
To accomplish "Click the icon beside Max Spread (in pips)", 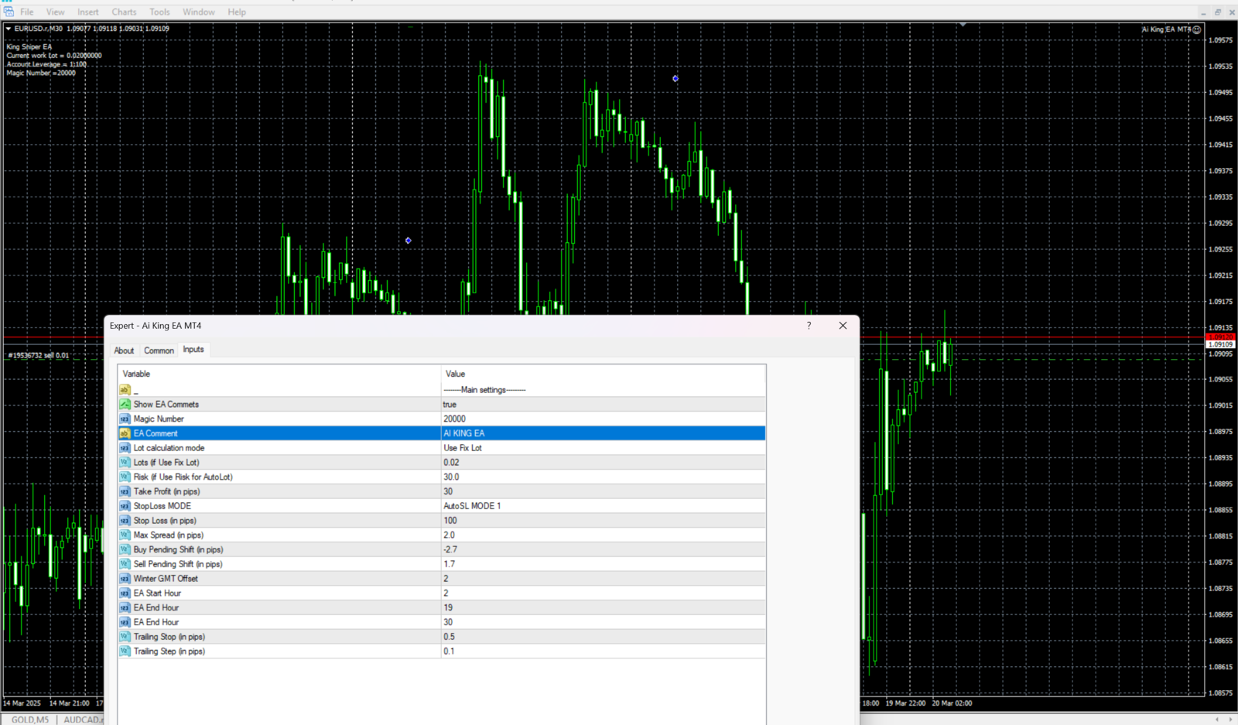I will [x=125, y=535].
